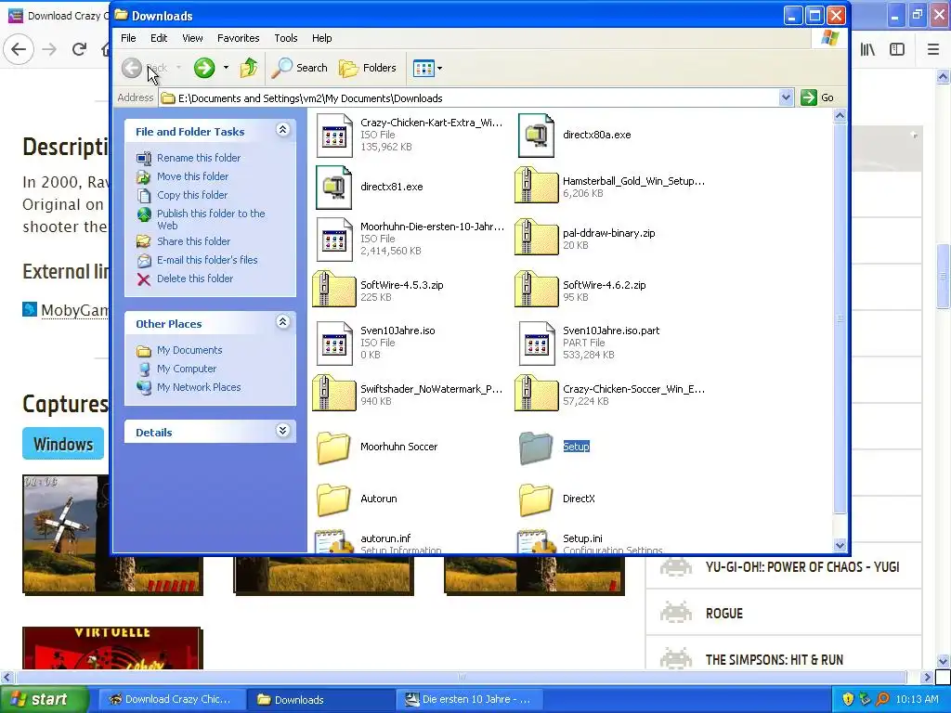Switch to Download Crazy Chic taskbar item
The image size is (951, 713).
(172, 699)
